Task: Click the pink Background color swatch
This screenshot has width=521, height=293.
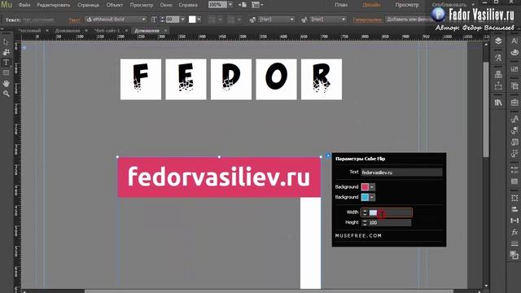Action: (x=365, y=187)
